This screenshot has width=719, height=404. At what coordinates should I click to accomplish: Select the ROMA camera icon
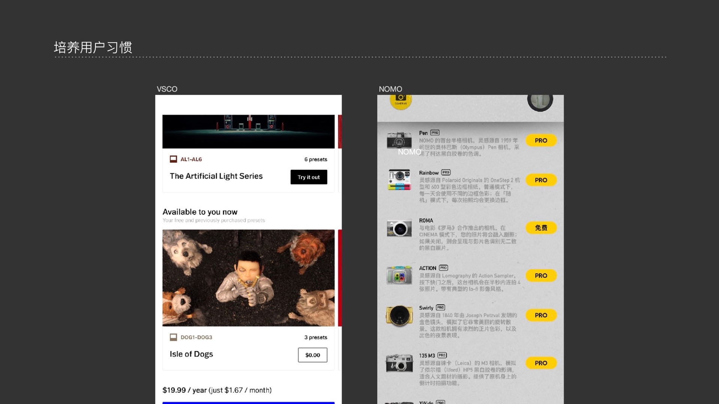399,228
